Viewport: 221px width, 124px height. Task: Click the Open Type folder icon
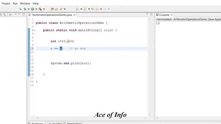(56, 9)
